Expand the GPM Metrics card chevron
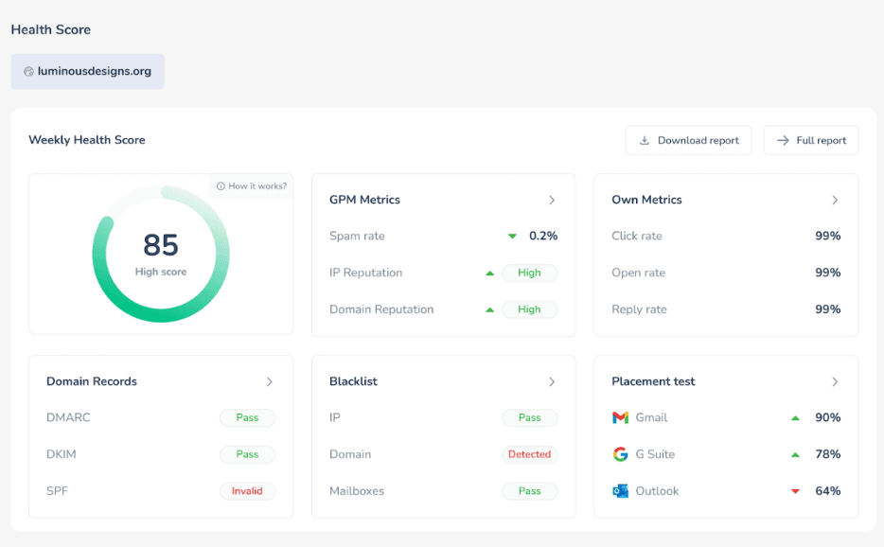884x547 pixels. pos(552,200)
